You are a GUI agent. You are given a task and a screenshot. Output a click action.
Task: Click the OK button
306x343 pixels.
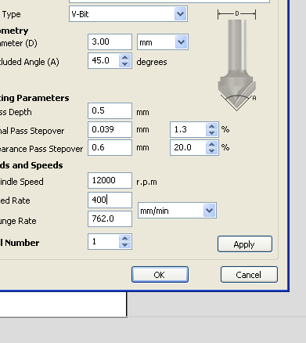point(160,275)
